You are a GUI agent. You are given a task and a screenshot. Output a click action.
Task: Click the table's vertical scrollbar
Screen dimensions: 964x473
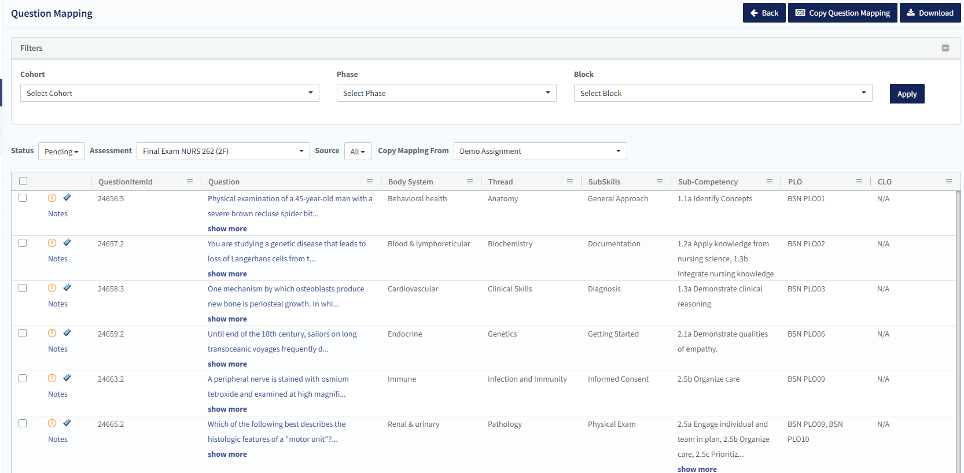pyautogui.click(x=958, y=330)
